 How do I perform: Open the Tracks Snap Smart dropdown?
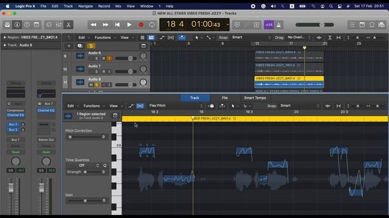click(251, 38)
